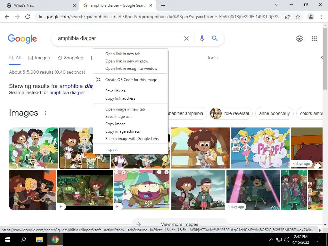The width and height of the screenshot is (328, 246).
Task: Open the Chrome profile avatar menu
Action: click(x=311, y=17)
